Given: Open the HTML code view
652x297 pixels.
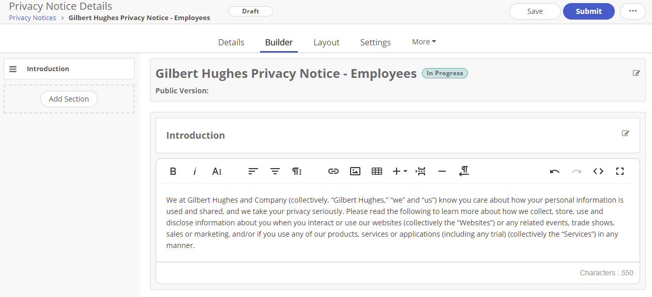Looking at the screenshot, I should pos(598,171).
